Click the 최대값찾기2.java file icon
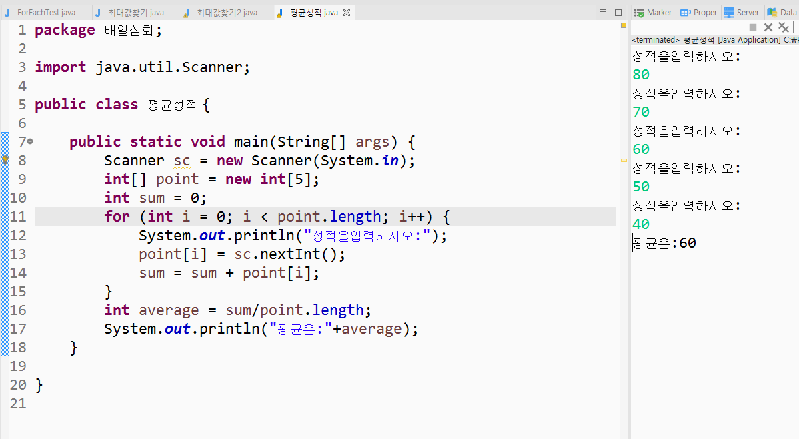 click(187, 13)
